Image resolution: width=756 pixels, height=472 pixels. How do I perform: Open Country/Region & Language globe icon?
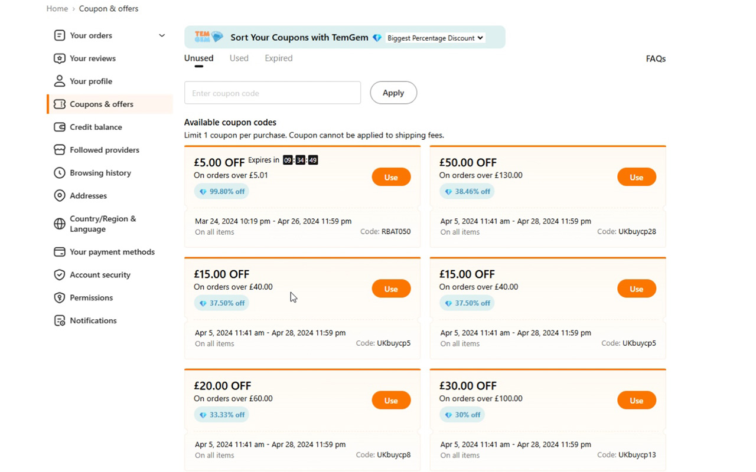click(x=60, y=224)
